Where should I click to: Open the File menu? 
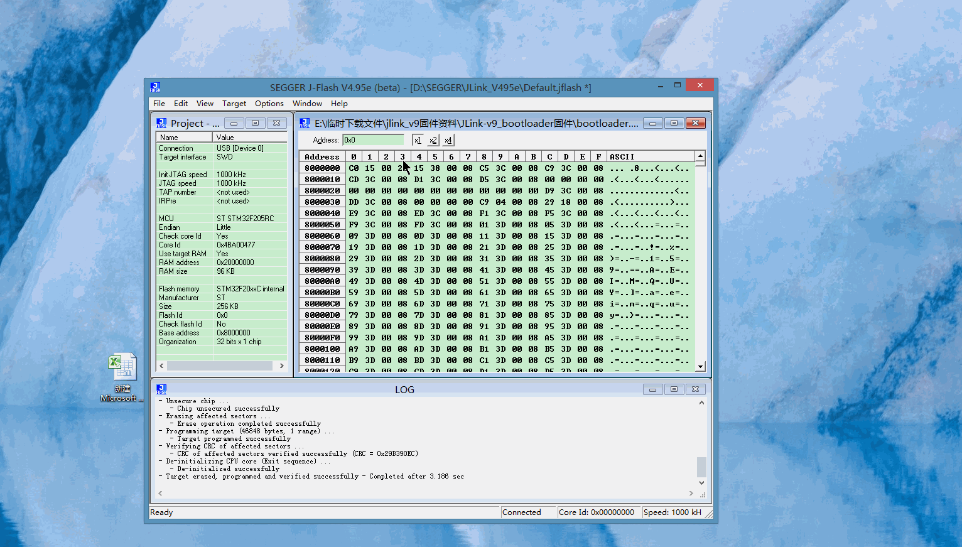[159, 104]
